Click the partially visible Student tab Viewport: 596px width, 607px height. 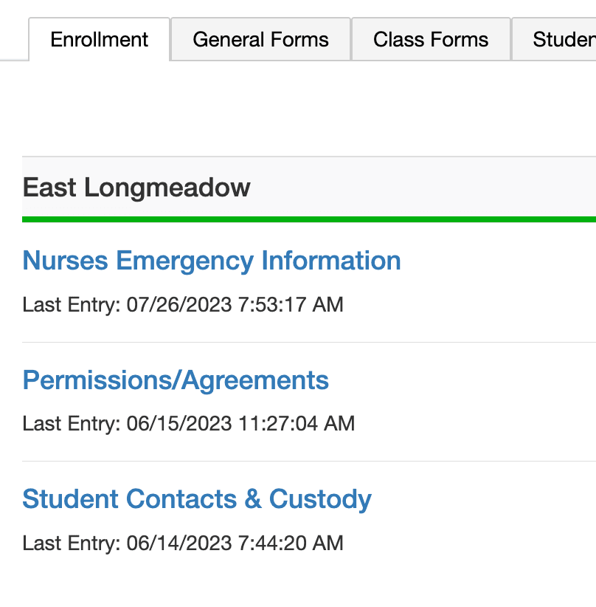[565, 39]
